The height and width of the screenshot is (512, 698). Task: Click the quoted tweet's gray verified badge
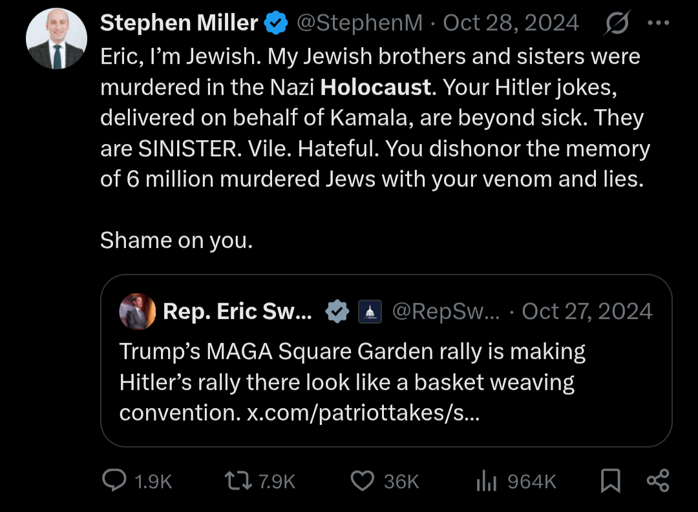[x=337, y=312]
